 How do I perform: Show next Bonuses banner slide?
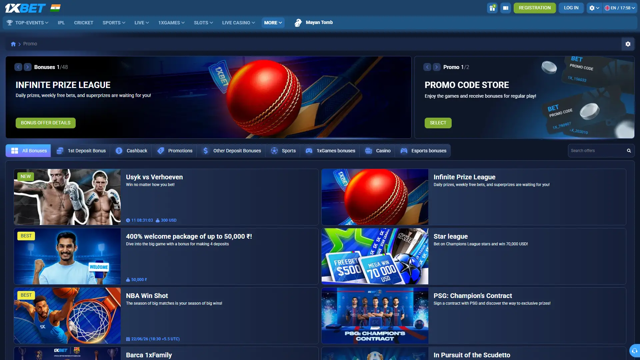[28, 67]
